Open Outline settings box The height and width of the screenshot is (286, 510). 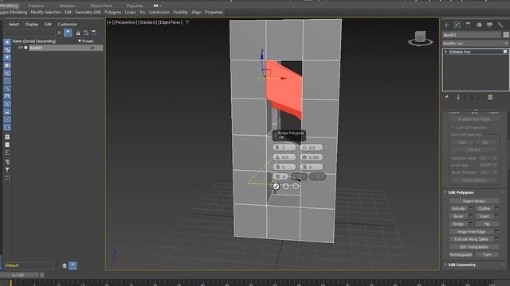pyautogui.click(x=496, y=208)
